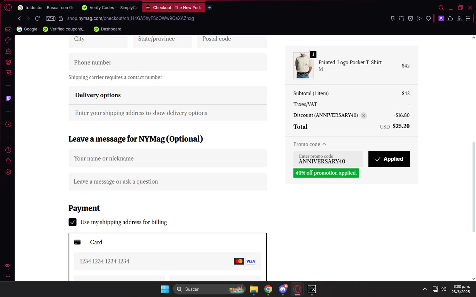Image resolution: width=476 pixels, height=297 pixels.
Task: Open Aria AI extension icon
Action: [x=441, y=18]
